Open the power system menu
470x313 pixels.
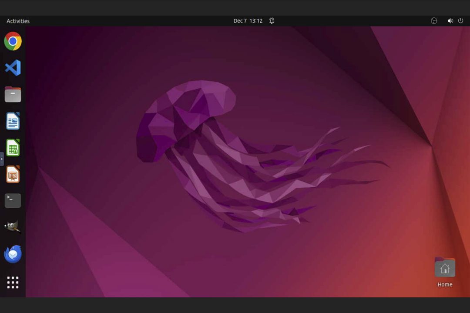click(460, 21)
